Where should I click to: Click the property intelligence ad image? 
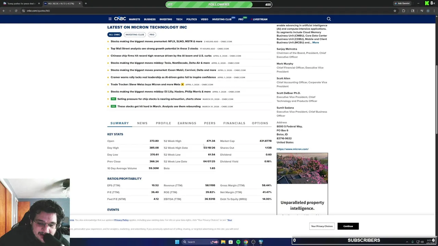302,168
